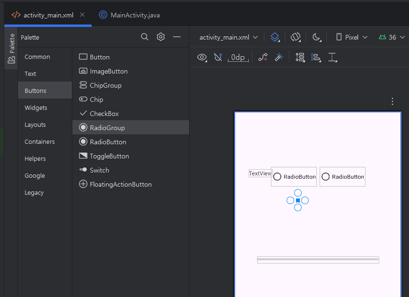Open the Google palette category
This screenshot has height=297, width=409.
[45, 175]
